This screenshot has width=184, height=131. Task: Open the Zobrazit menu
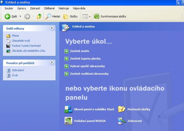pos(35,8)
